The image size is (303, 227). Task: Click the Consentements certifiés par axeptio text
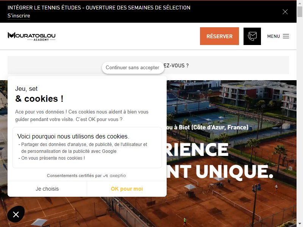pos(86,176)
